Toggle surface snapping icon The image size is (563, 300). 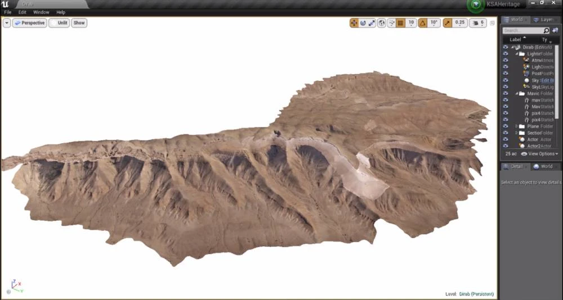point(391,23)
